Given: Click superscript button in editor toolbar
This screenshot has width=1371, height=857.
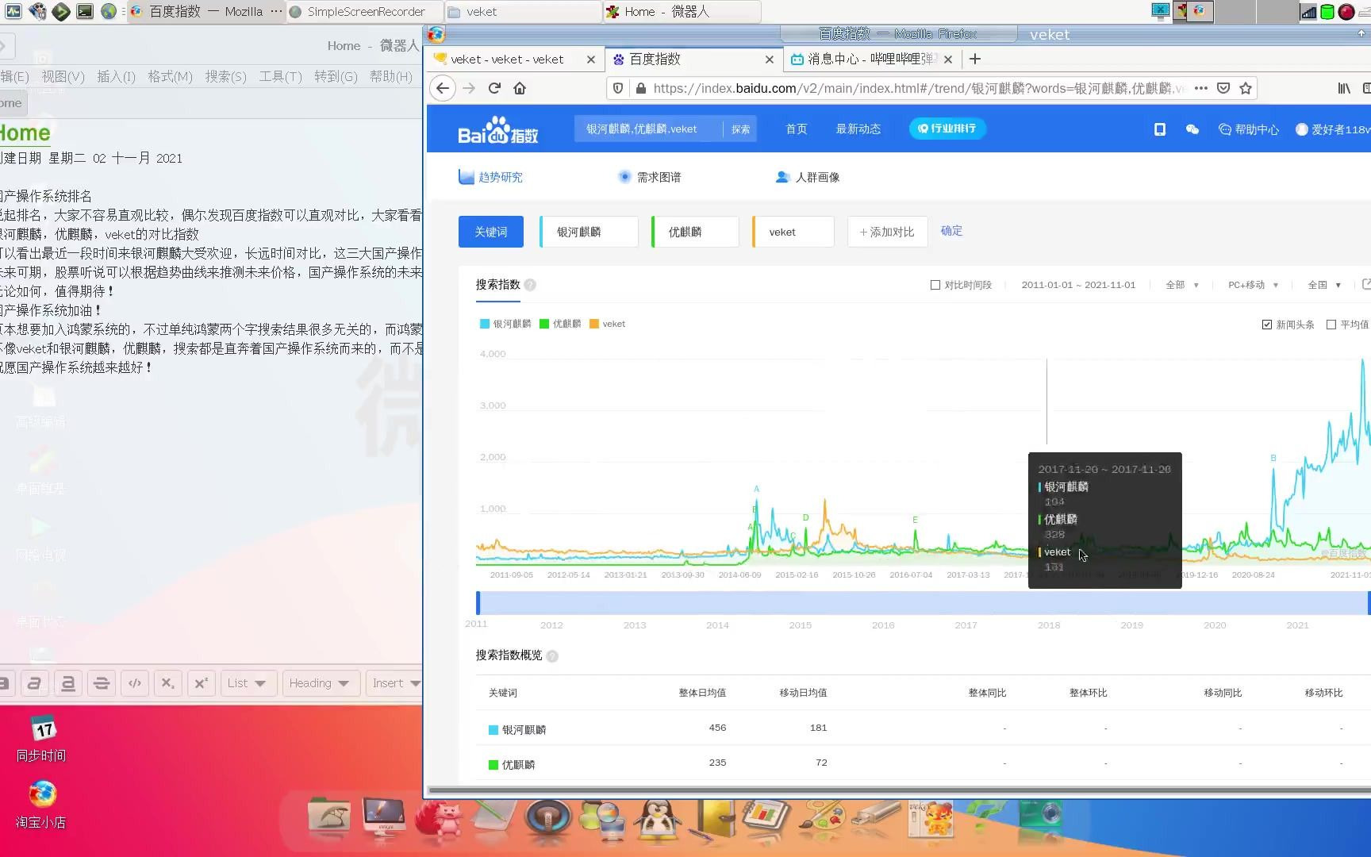Looking at the screenshot, I should point(201,683).
